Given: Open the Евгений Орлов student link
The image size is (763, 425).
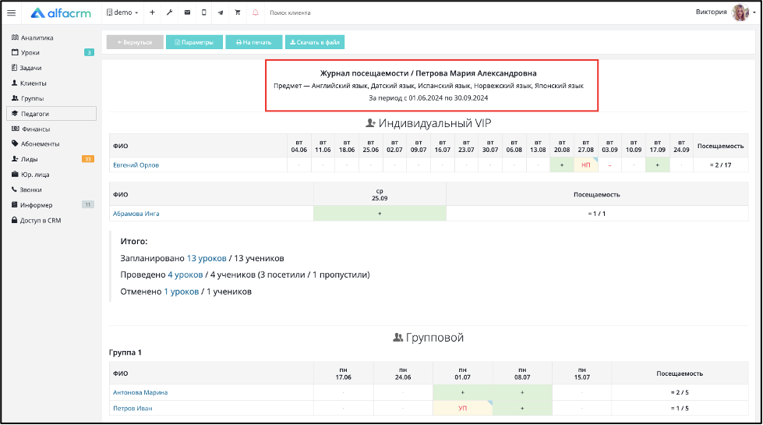Looking at the screenshot, I should tap(136, 165).
